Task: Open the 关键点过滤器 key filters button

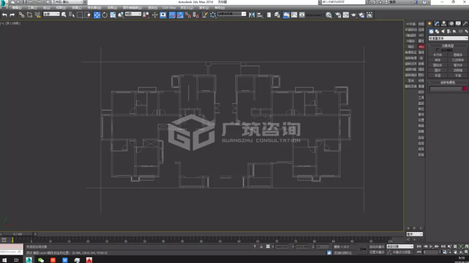Action: coord(402,252)
